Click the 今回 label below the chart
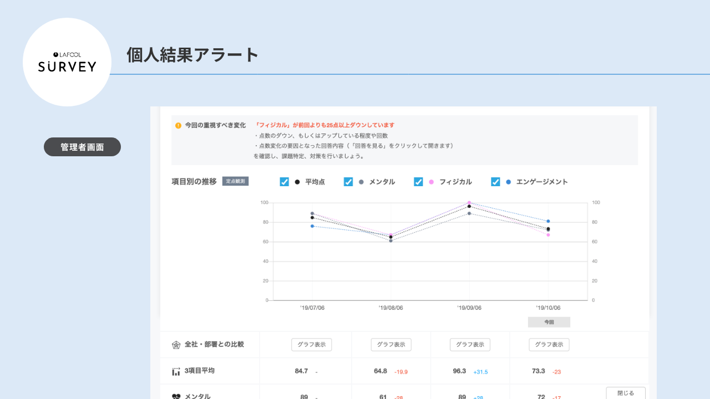Image resolution: width=710 pixels, height=399 pixels. 549,322
